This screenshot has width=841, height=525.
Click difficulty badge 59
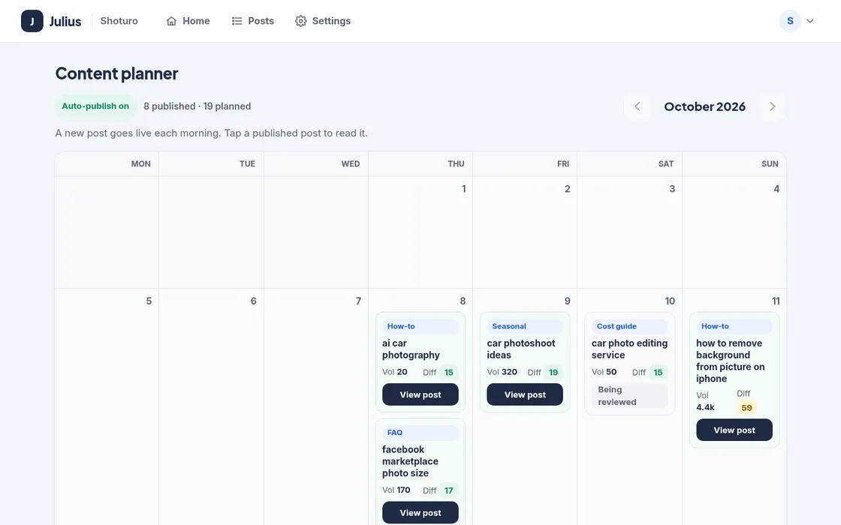(x=746, y=408)
